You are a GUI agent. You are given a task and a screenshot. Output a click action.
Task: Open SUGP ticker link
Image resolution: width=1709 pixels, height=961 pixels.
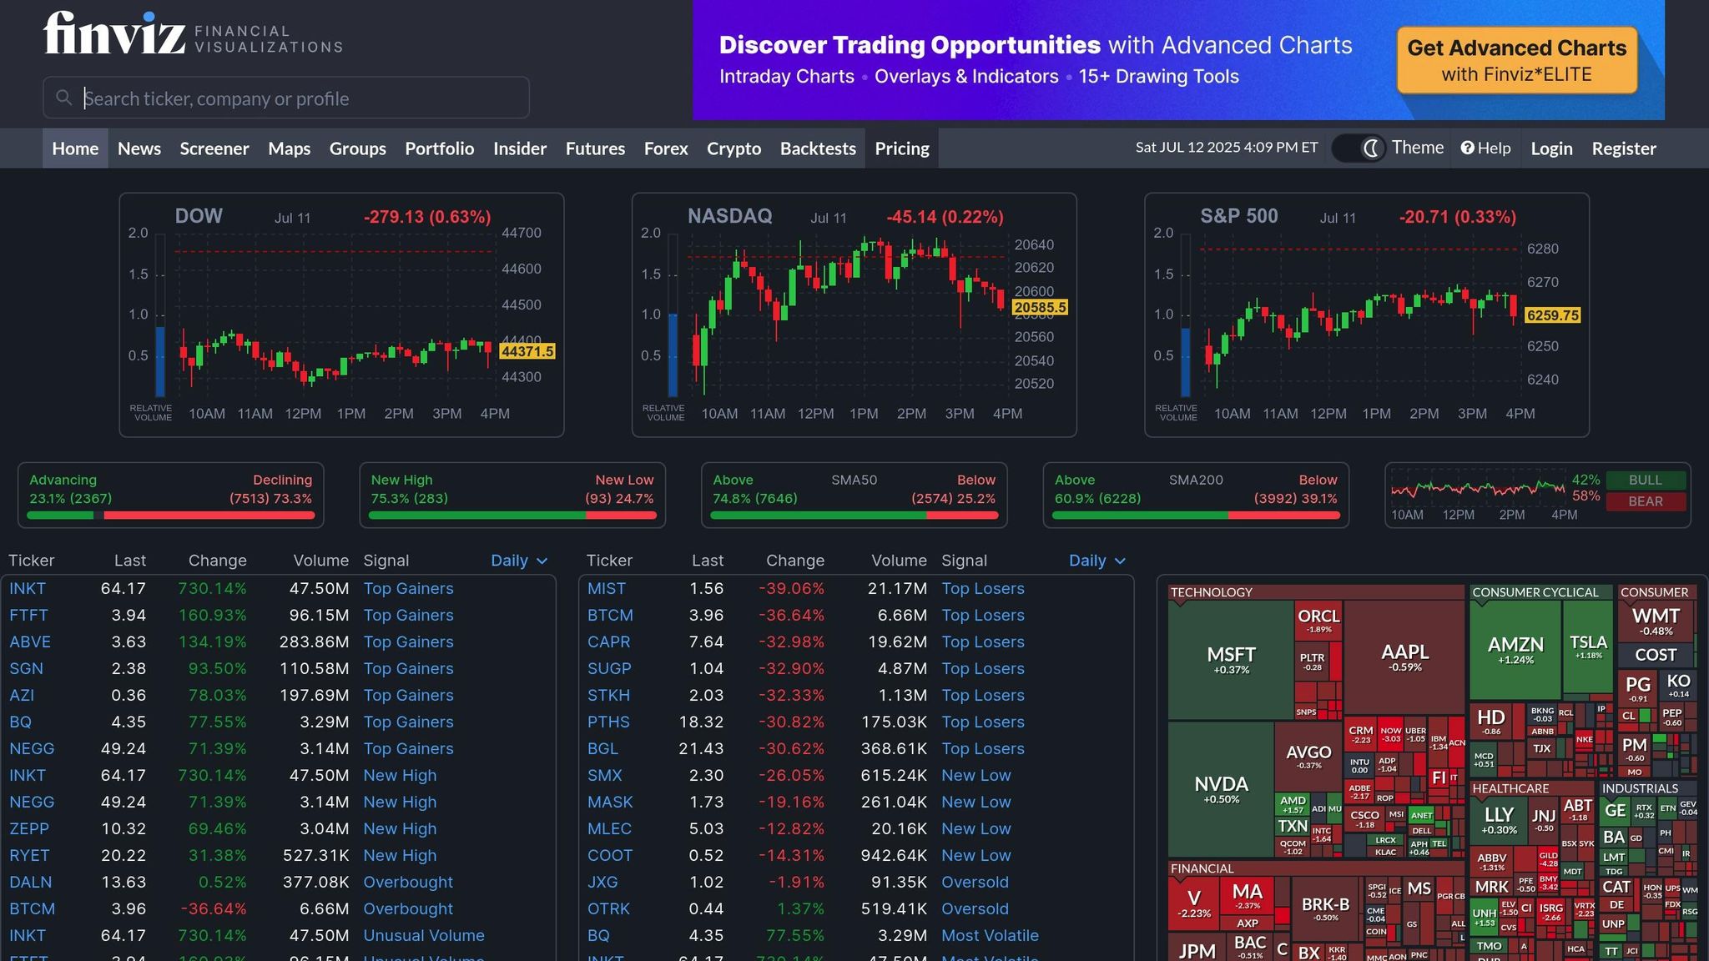[x=609, y=668]
